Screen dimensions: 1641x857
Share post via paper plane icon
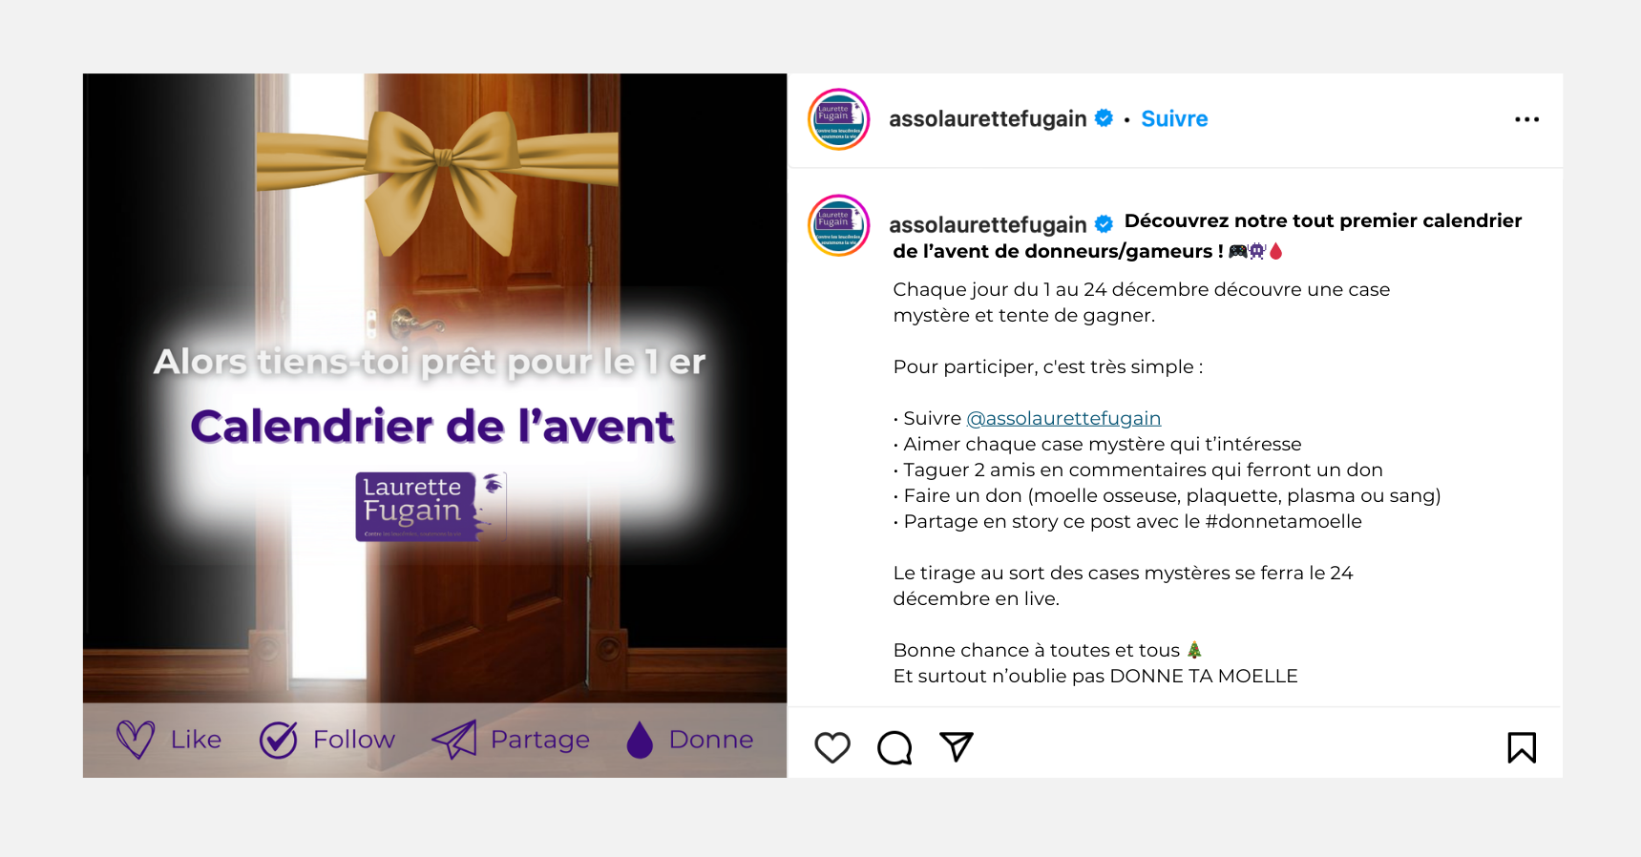(x=956, y=746)
